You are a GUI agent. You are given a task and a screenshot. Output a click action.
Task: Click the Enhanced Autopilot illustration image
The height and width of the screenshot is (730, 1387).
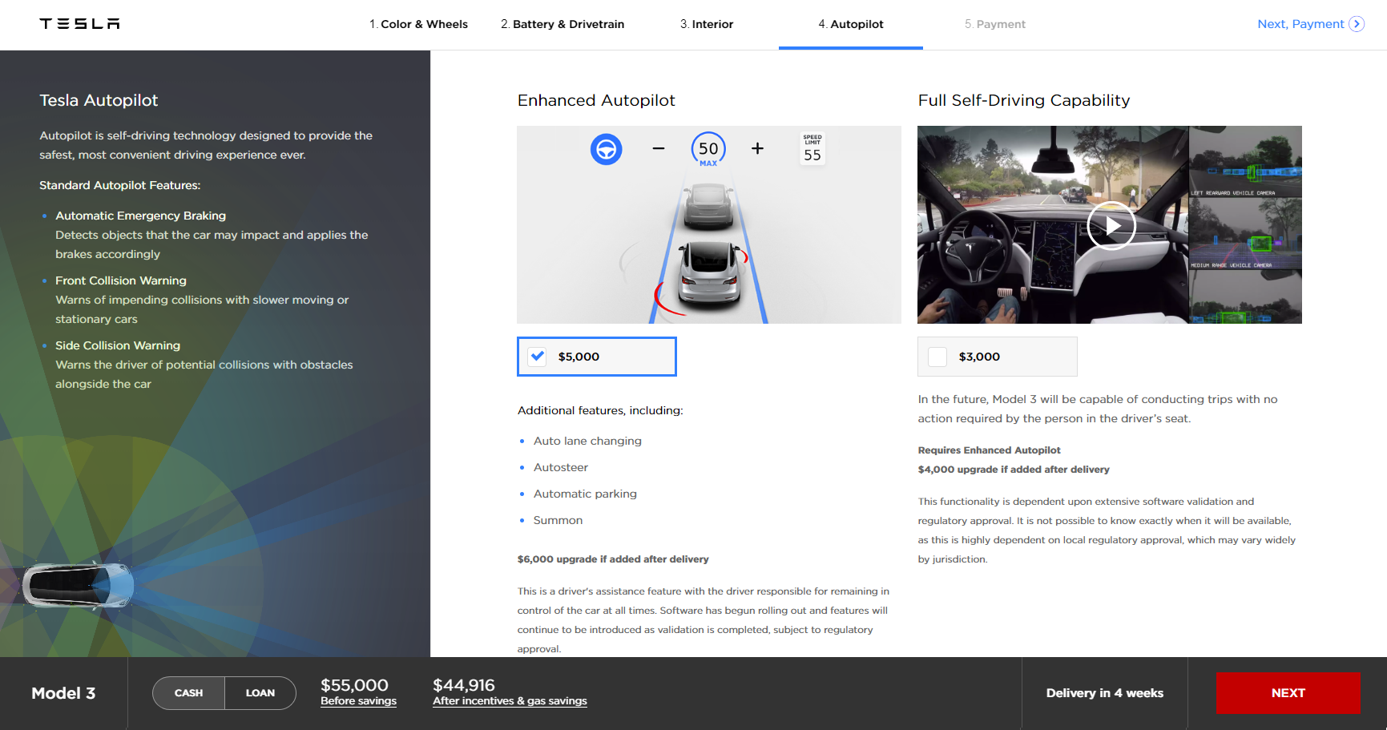709,224
